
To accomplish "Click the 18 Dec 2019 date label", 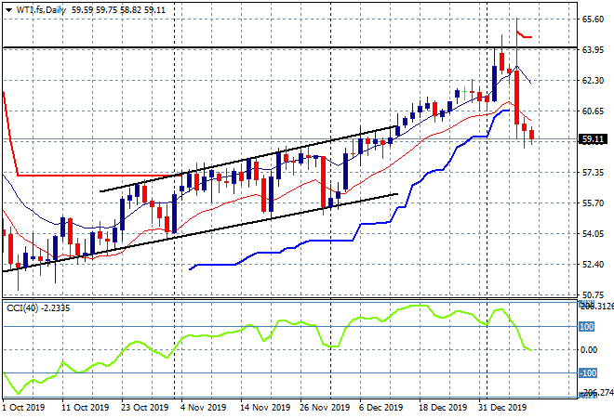I will pyautogui.click(x=443, y=408).
